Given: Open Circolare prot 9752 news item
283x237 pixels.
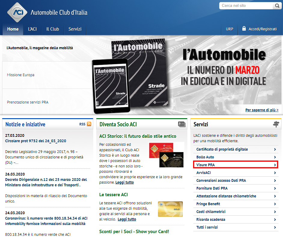Looking at the screenshot, I should click(35, 141).
